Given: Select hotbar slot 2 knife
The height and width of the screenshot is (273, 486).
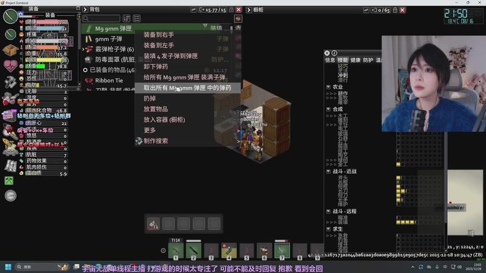Looking at the screenshot, I should pos(193,251).
